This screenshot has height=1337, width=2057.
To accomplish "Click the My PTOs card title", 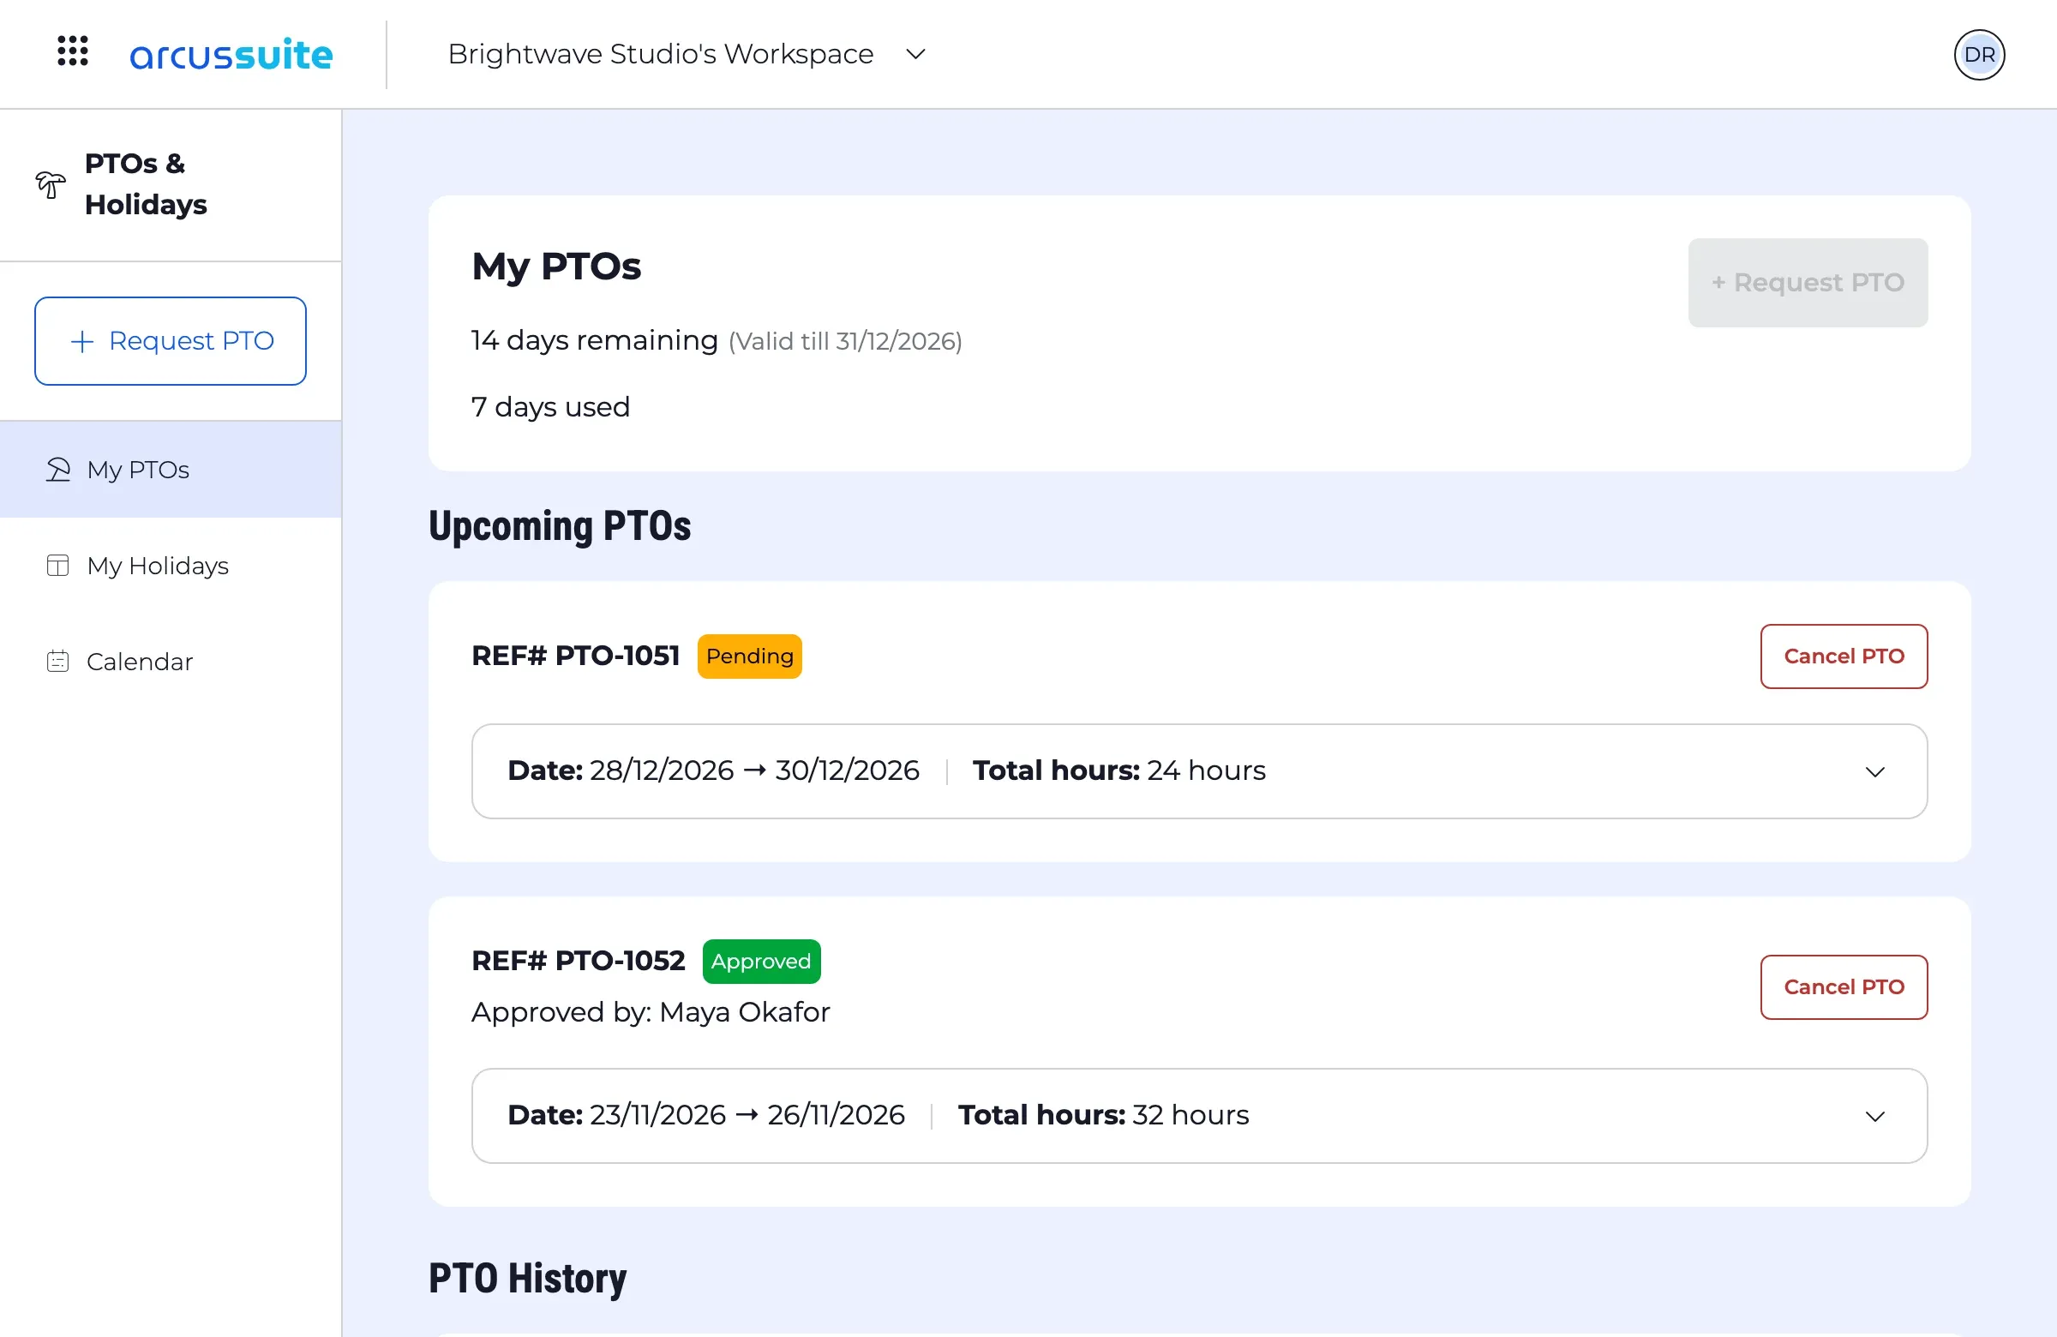I will click(555, 267).
